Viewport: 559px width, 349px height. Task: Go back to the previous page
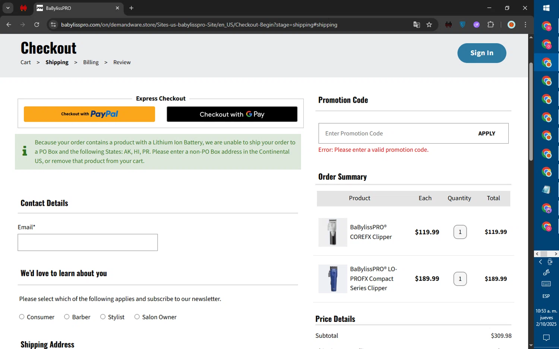pos(9,25)
